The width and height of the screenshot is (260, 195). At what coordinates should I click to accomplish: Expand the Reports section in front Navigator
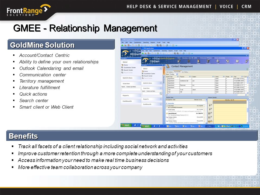coord(161,99)
